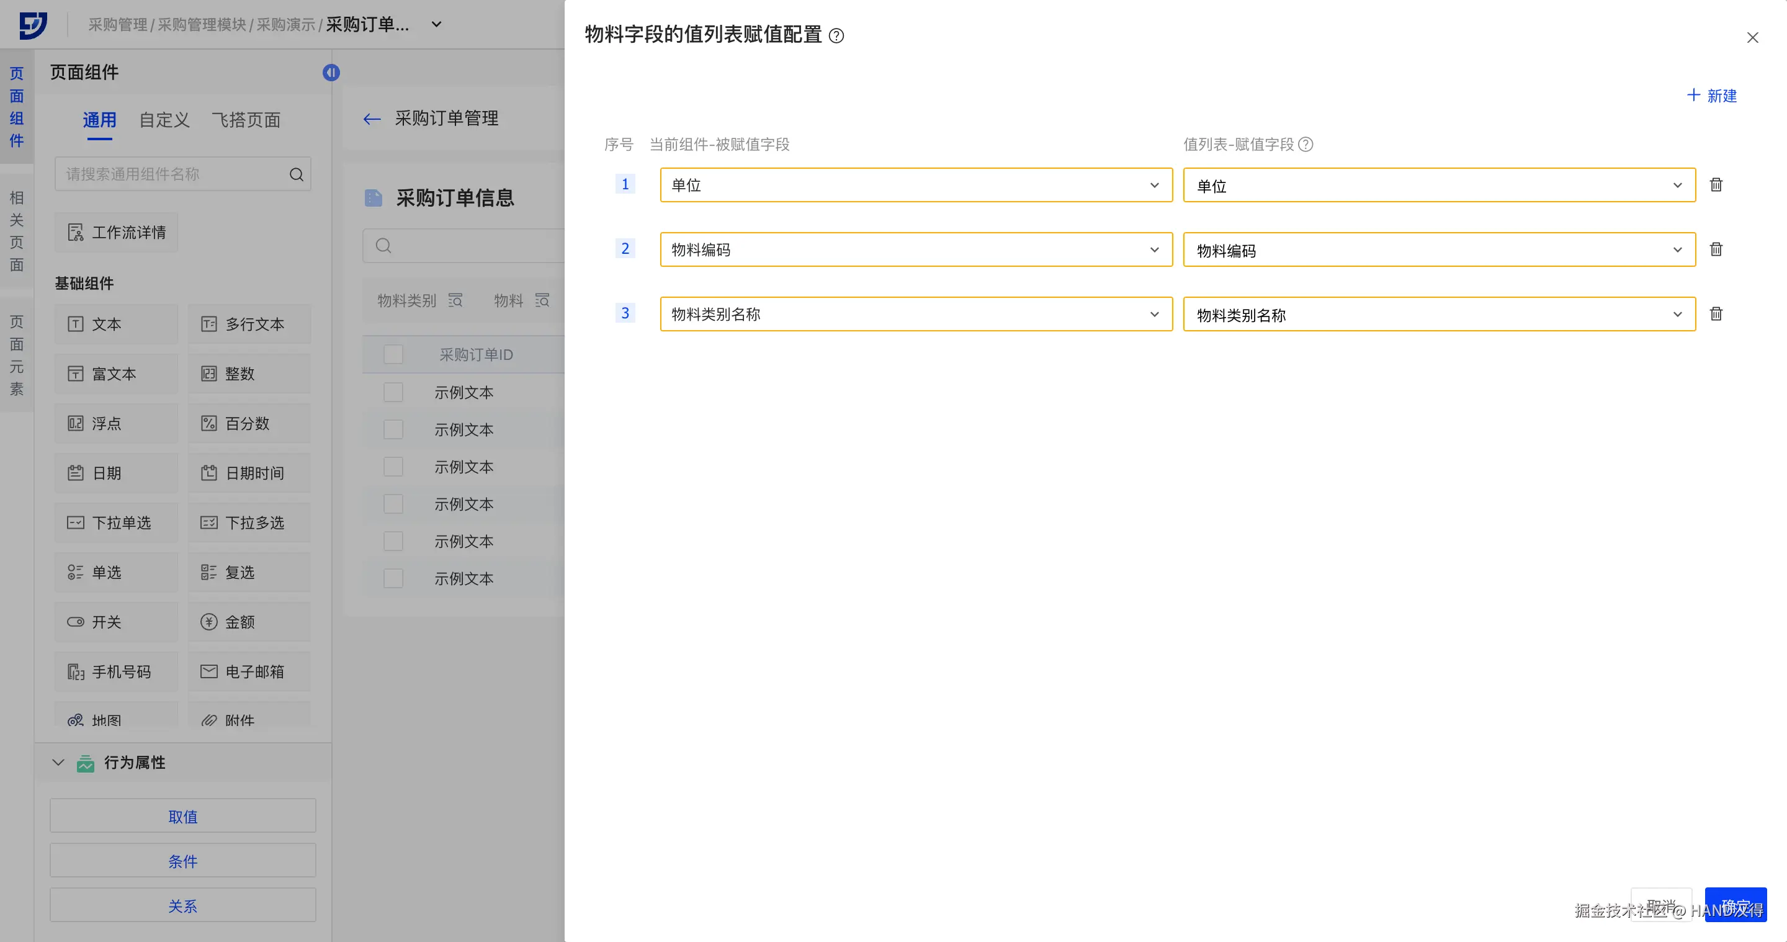The height and width of the screenshot is (942, 1787).
Task: Collapse the 页面组件 panel with blue icon
Action: (x=331, y=72)
